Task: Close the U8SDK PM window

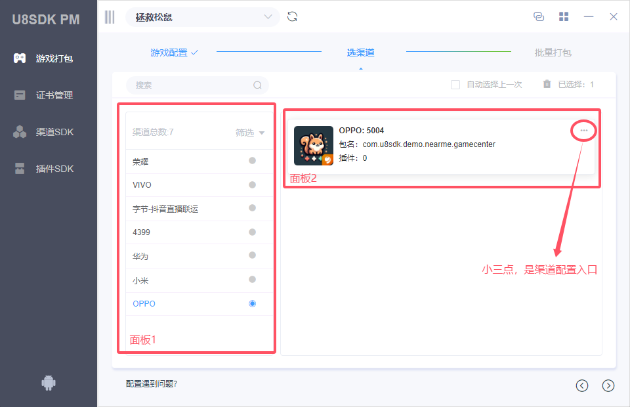Action: 614,16
